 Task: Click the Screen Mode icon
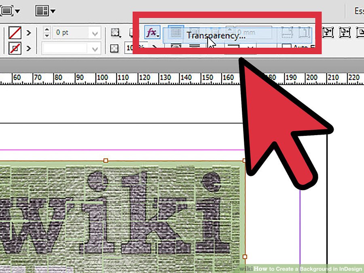(x=6, y=11)
